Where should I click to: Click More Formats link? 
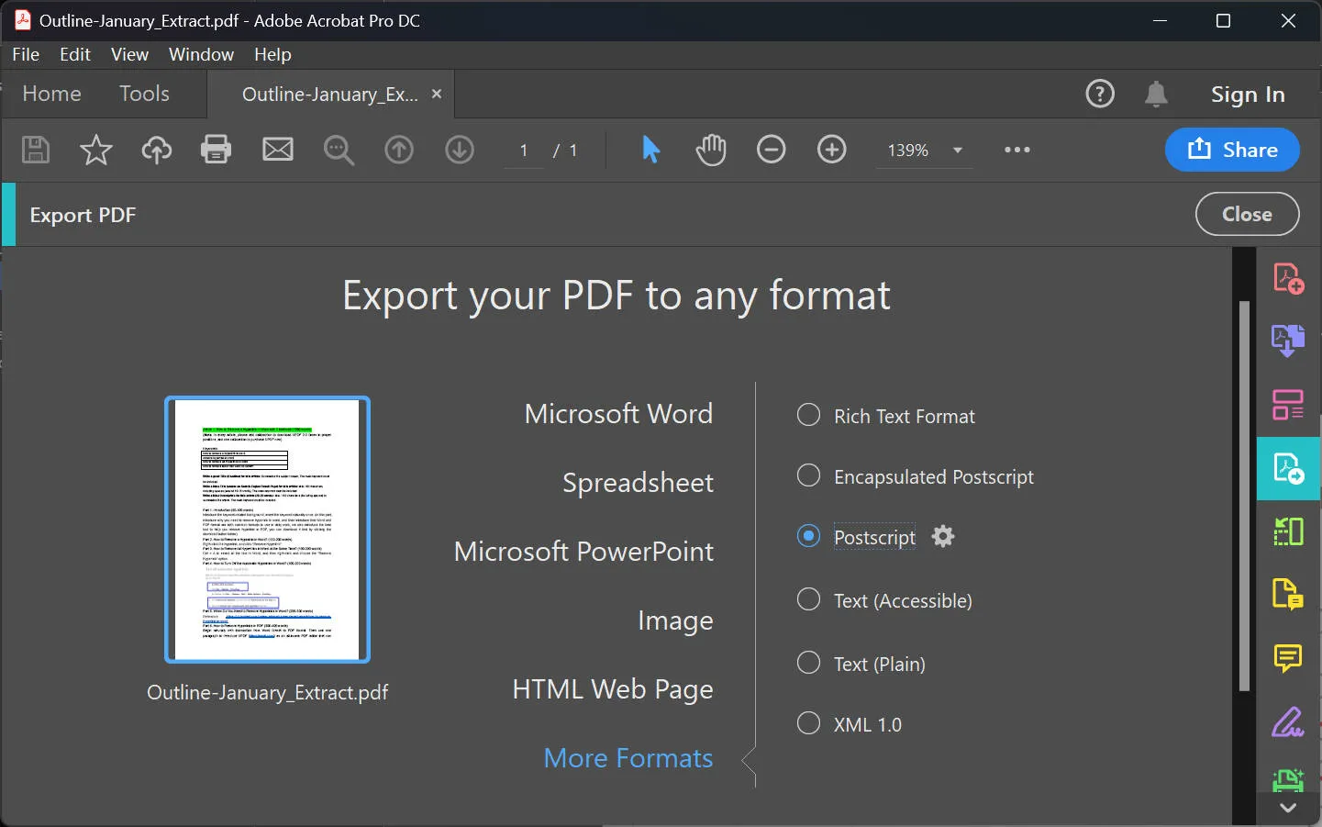[628, 758]
